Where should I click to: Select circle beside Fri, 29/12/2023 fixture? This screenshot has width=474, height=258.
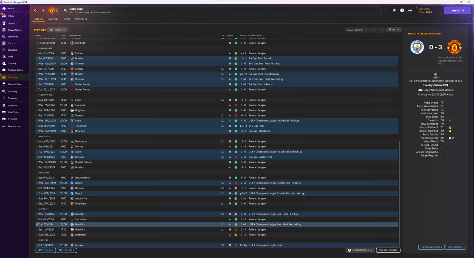click(x=37, y=43)
